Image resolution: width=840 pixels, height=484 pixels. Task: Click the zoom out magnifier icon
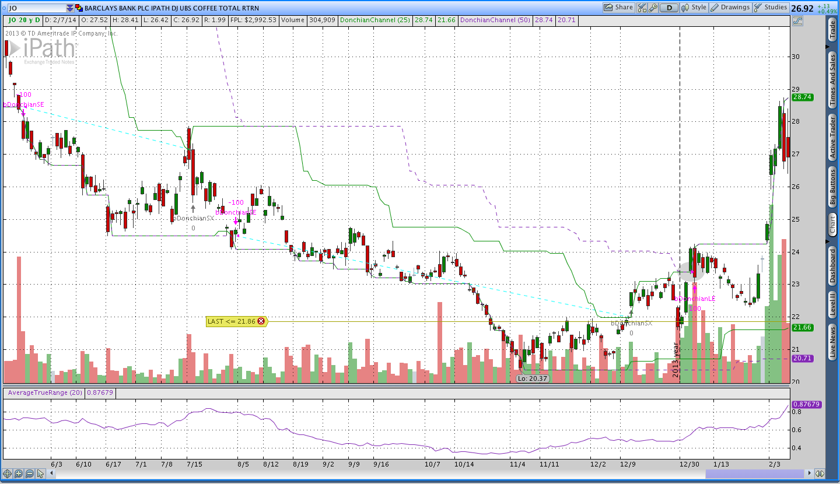tap(29, 474)
